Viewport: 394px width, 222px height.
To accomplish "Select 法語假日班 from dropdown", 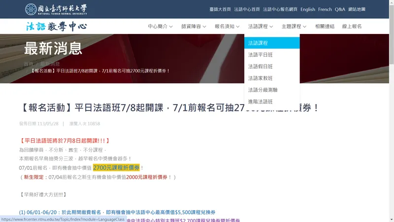I will coord(272,66).
